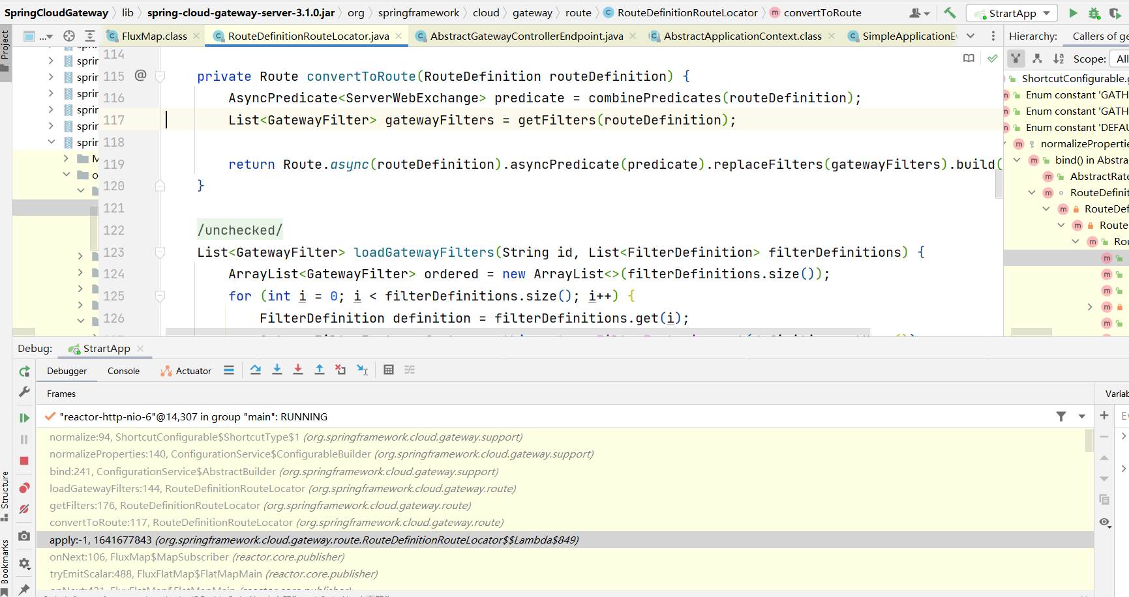Open the Console tab in Debug panel
Image resolution: width=1129 pixels, height=597 pixels.
point(123,371)
